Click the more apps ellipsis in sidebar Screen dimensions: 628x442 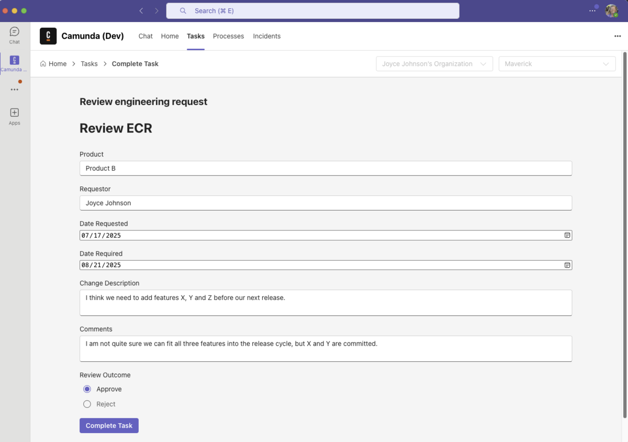[14, 88]
